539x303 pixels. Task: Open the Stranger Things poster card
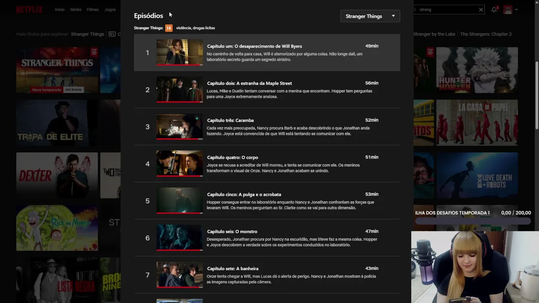tap(57, 70)
